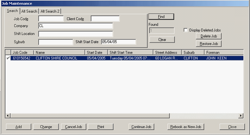This screenshot has width=250, height=135.
Task: Enable Display Deleted Jobs checkbox
Action: pyautogui.click(x=186, y=30)
